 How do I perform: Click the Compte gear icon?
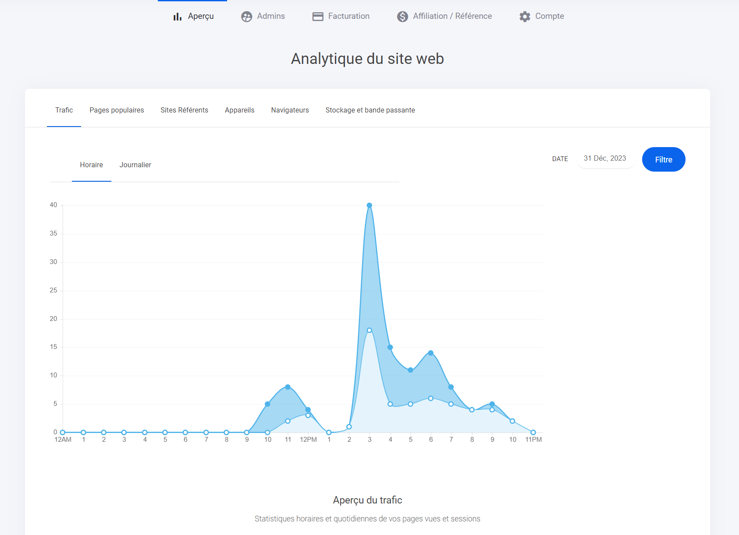pos(525,17)
